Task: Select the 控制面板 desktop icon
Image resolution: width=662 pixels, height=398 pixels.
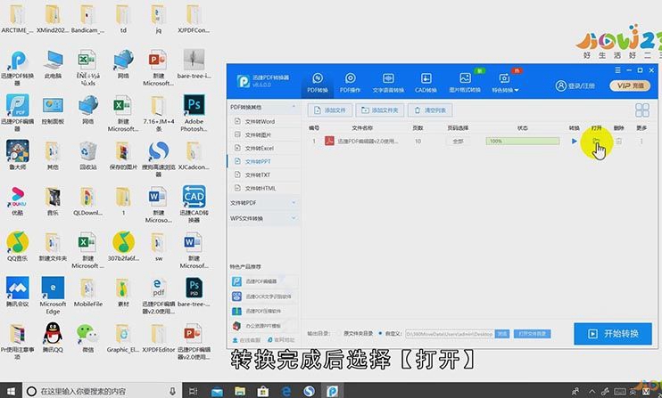Action: tap(53, 110)
